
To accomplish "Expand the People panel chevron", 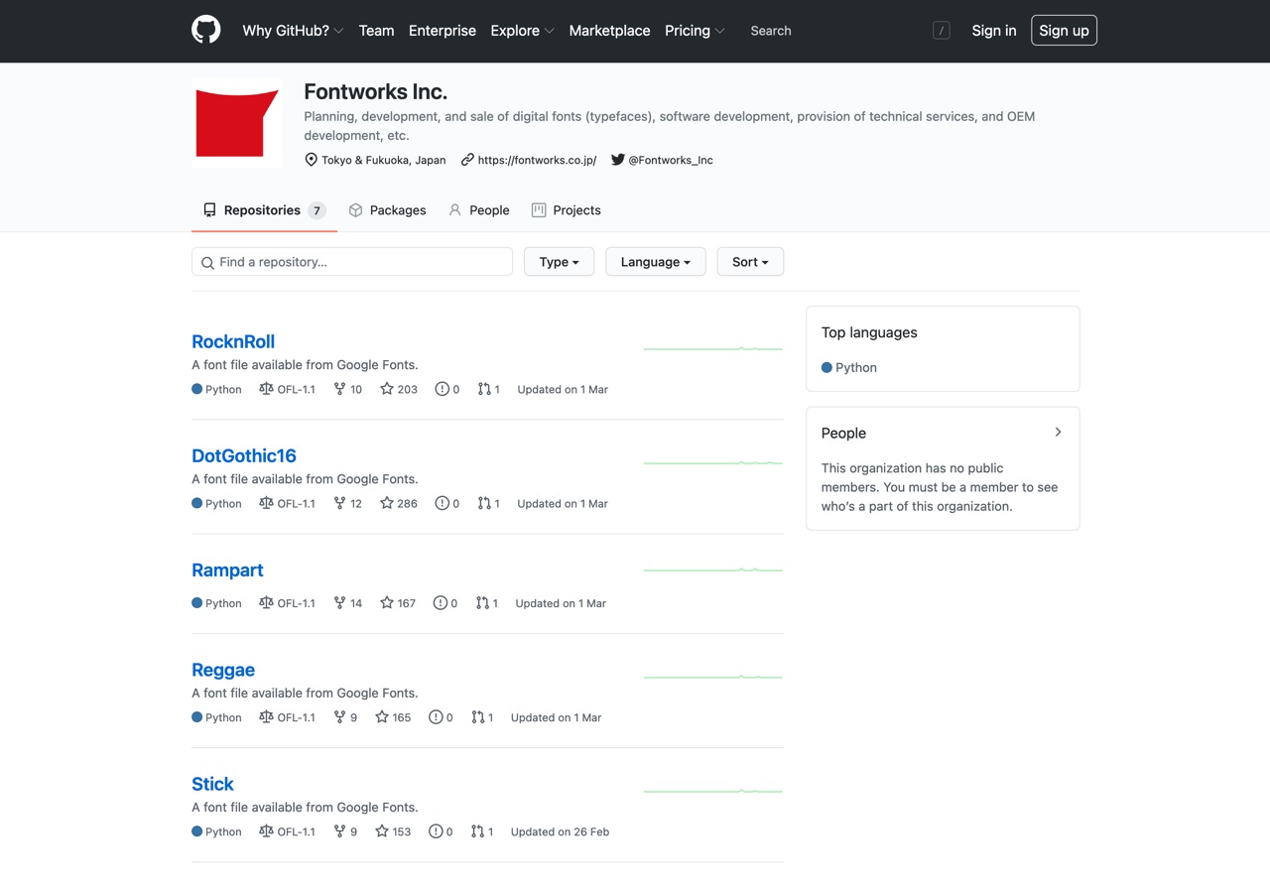I will 1058,433.
